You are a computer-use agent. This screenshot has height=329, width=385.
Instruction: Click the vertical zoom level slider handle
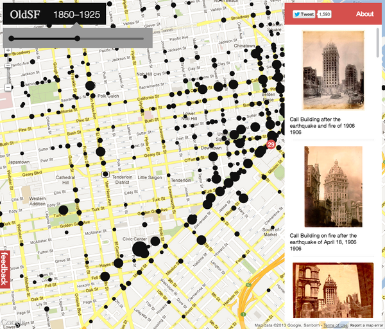[8, 66]
